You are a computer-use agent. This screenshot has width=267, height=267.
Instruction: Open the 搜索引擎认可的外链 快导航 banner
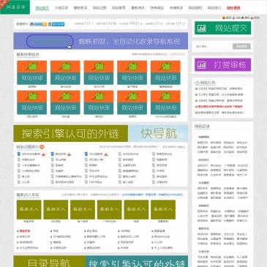click(101, 133)
